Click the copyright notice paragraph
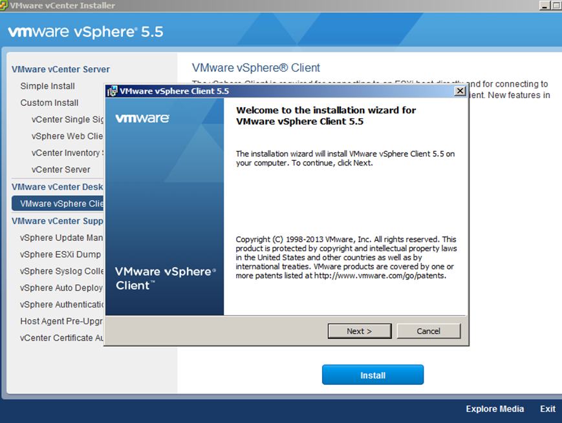 (x=346, y=257)
